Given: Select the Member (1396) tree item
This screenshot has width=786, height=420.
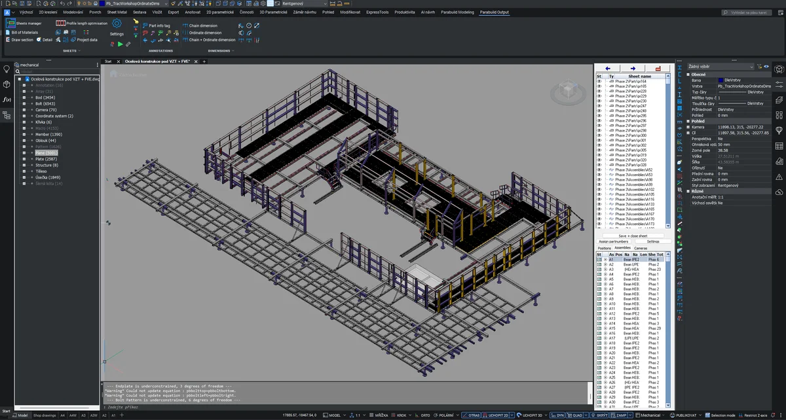Looking at the screenshot, I should pos(49,134).
